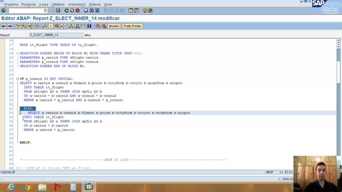Click the editor Forward arrow icon
Screen dimensions: 342x192
tap(10, 26)
